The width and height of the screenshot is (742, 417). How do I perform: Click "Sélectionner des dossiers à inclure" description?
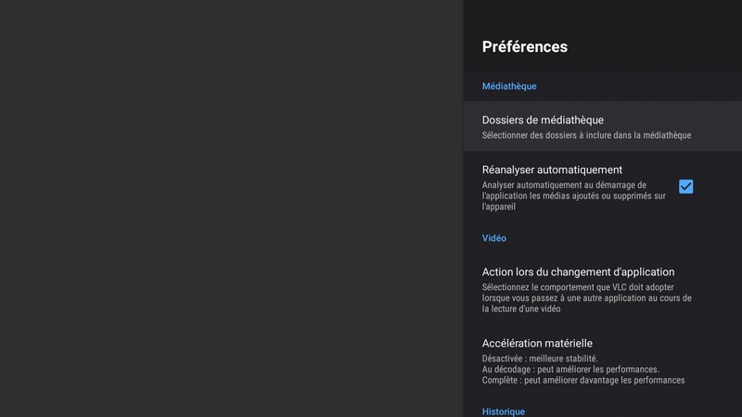586,136
